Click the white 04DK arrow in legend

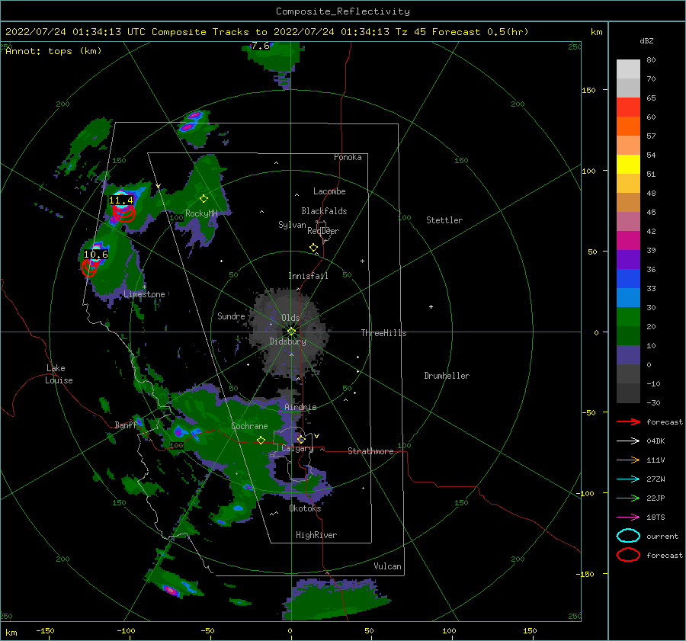[628, 441]
